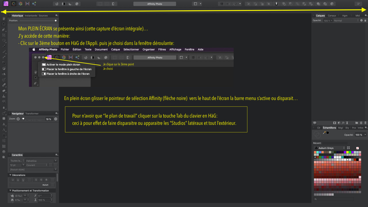Open the Calques Opacité 100 % dropdown
This screenshot has width=368, height=207.
tap(328, 21)
